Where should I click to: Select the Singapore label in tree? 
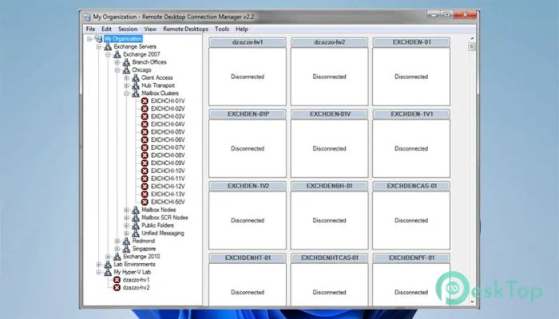point(144,249)
